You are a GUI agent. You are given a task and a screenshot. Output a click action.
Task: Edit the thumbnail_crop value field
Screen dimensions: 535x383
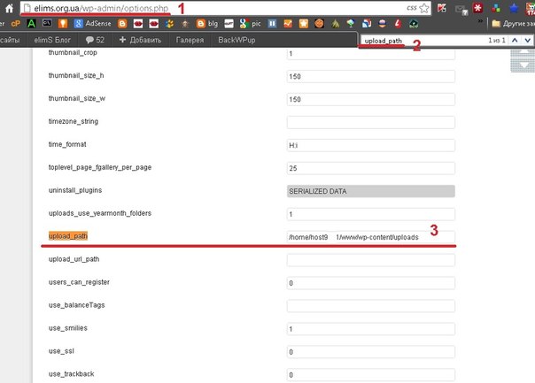click(371, 53)
